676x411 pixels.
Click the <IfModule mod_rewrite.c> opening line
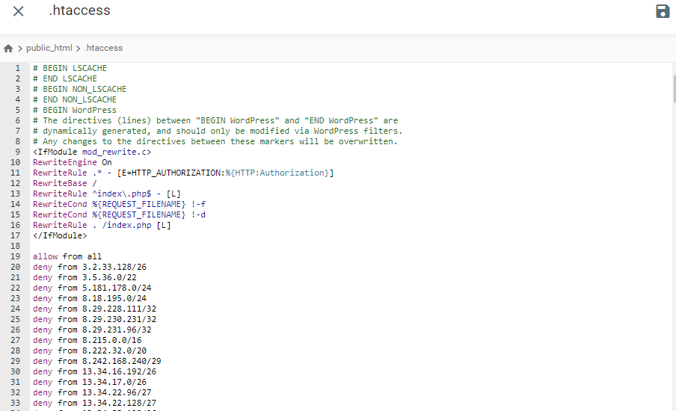(91, 152)
